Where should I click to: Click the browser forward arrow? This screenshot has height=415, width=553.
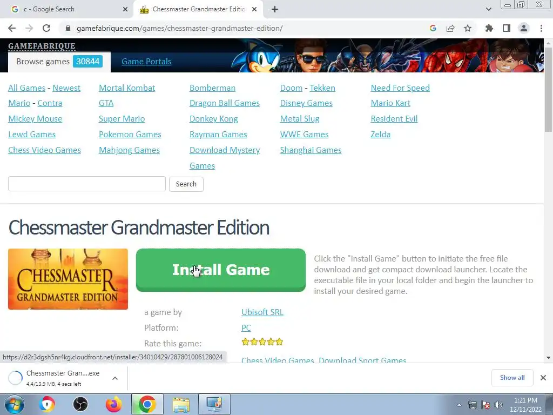pos(29,28)
